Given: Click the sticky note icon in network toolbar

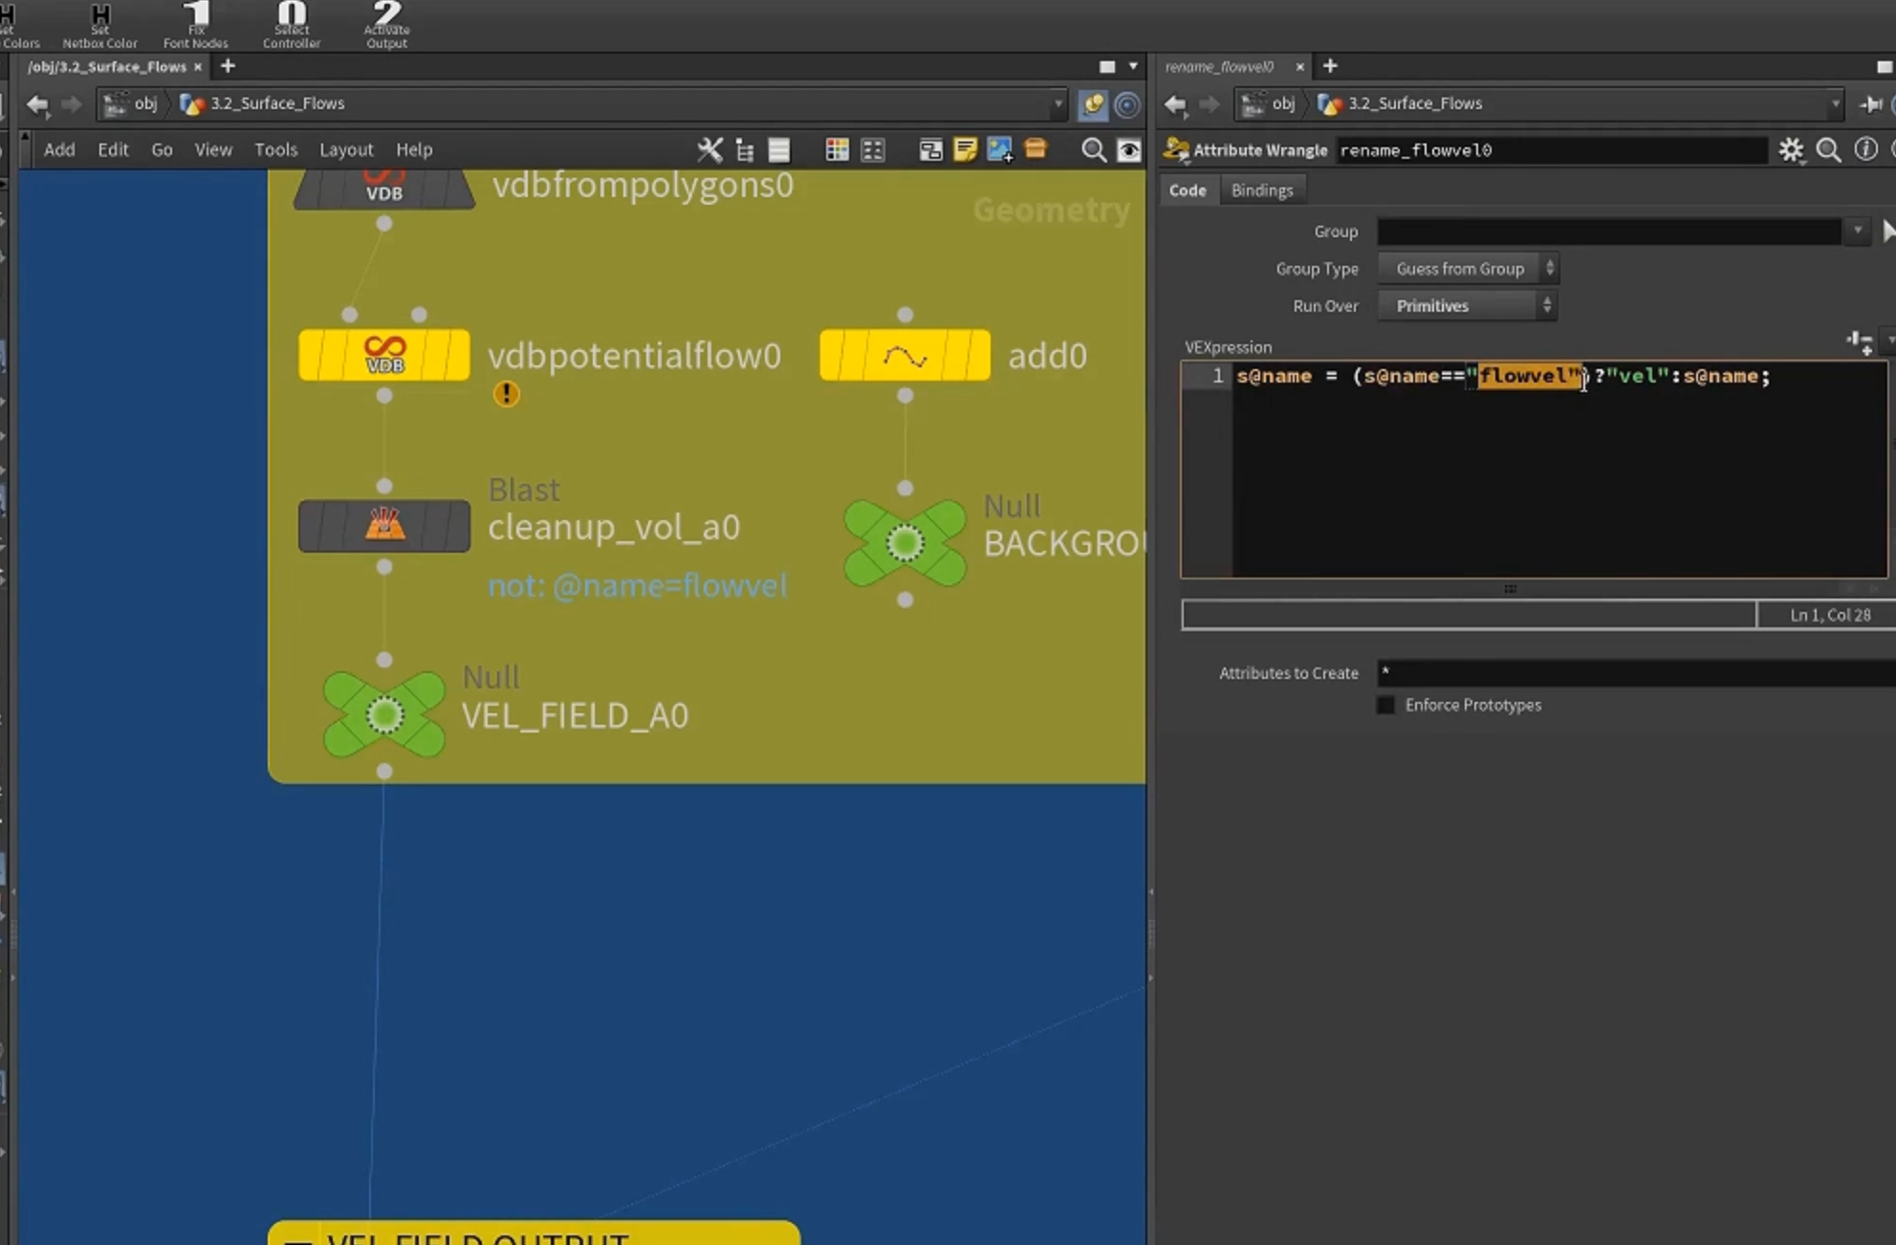Looking at the screenshot, I should (x=965, y=150).
